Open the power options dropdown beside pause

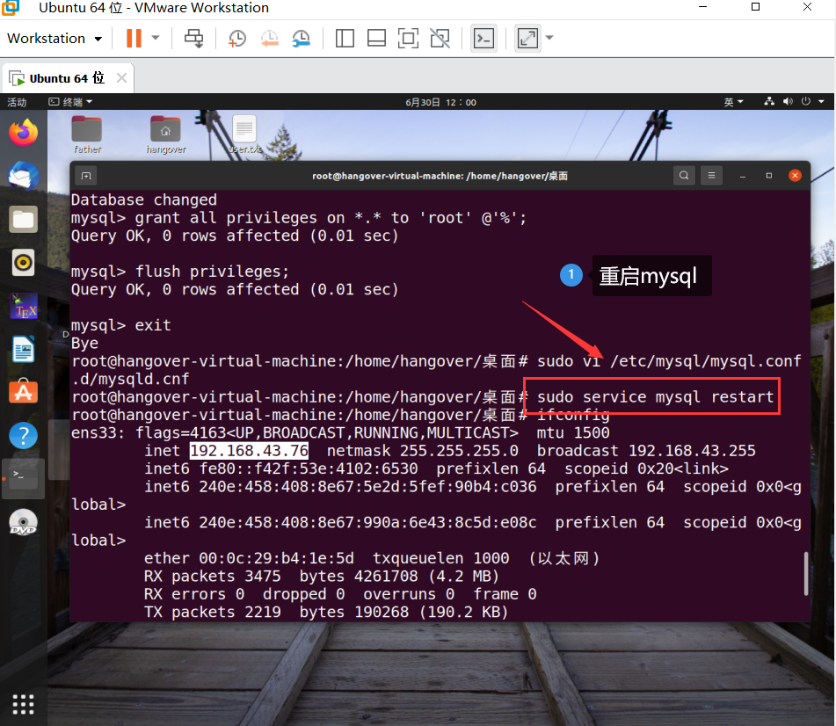tap(156, 38)
